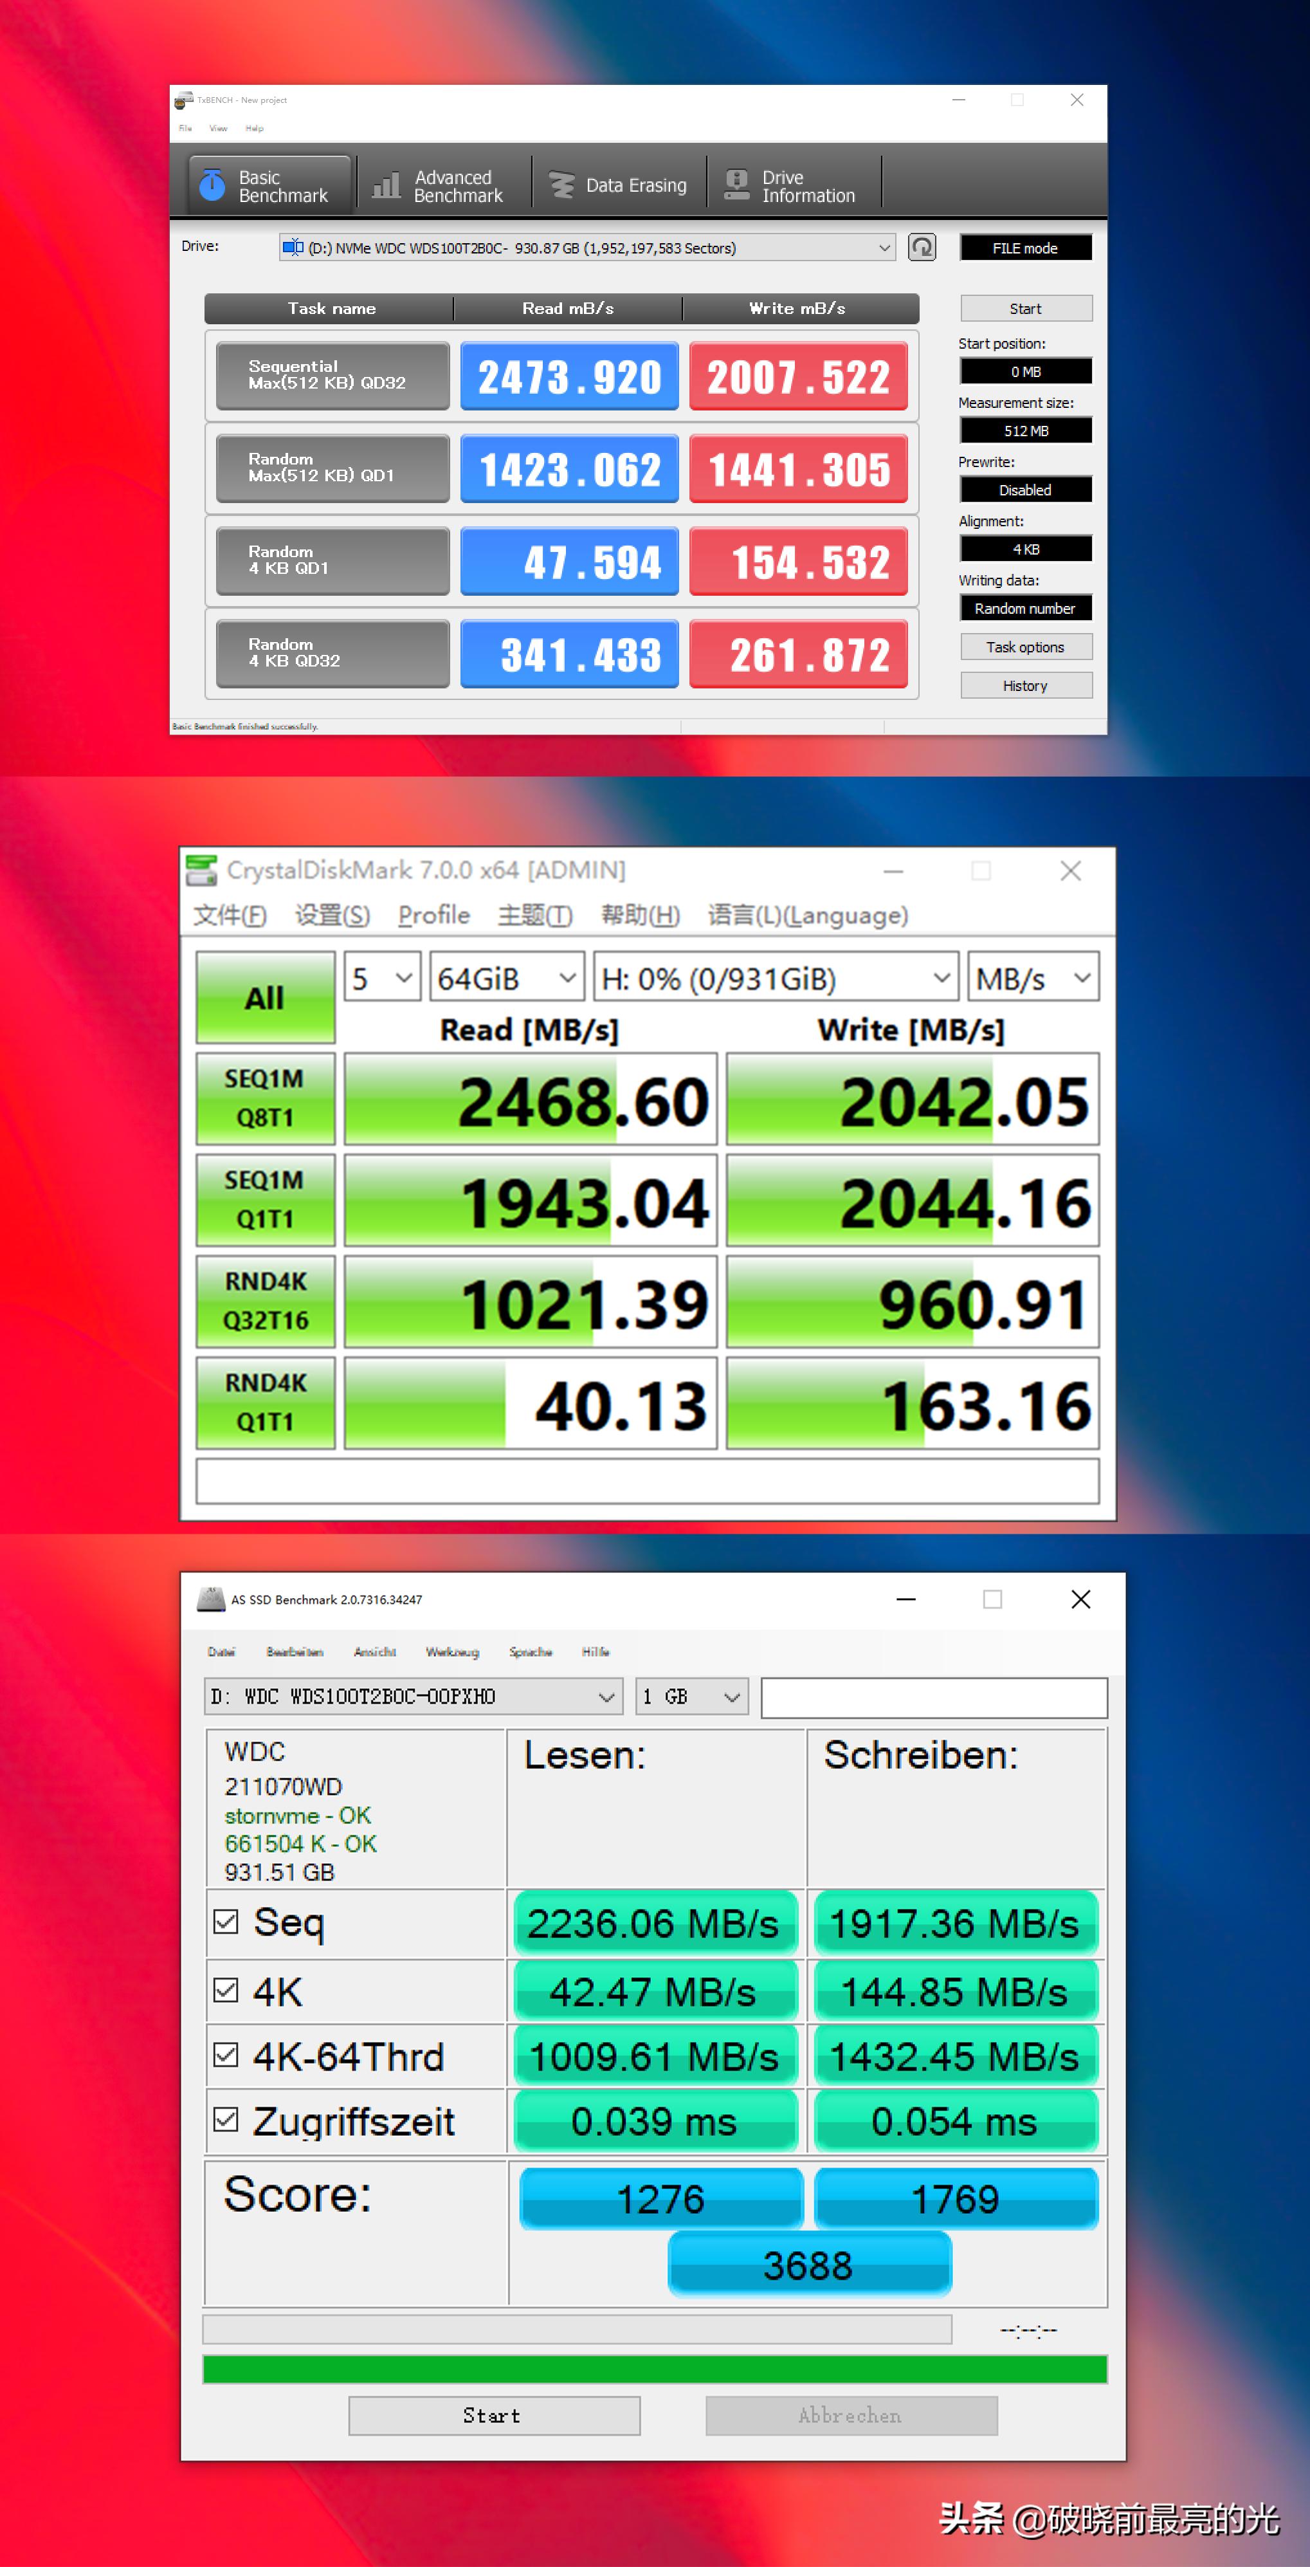The width and height of the screenshot is (1310, 2567).
Task: Click the AS SSD Benchmark title icon
Action: coord(211,1598)
